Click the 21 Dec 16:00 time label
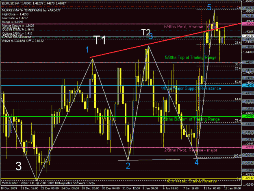254x191 pixels. pos(30,189)
